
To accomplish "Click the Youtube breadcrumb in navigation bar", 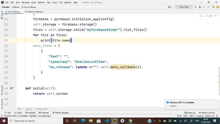I will tap(5, 7).
